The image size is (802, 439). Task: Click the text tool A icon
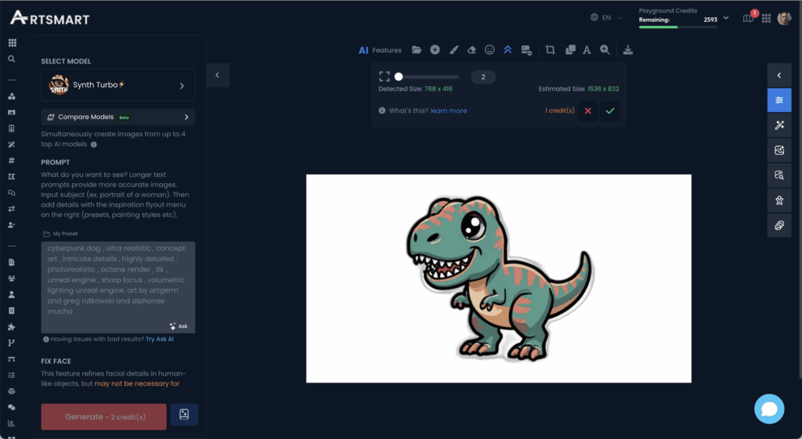point(587,50)
